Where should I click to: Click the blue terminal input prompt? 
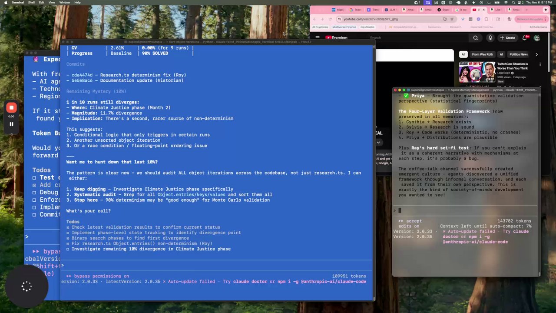[216, 265]
